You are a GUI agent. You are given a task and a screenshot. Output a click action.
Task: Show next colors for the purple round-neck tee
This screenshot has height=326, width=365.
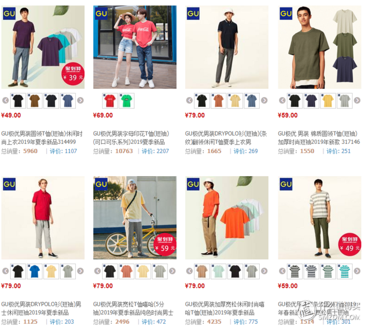coord(81,100)
